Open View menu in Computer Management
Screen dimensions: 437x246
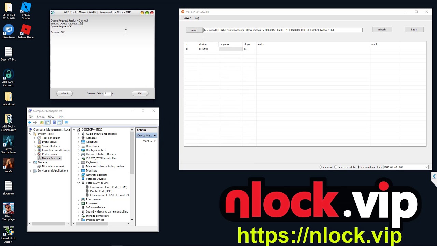51,117
